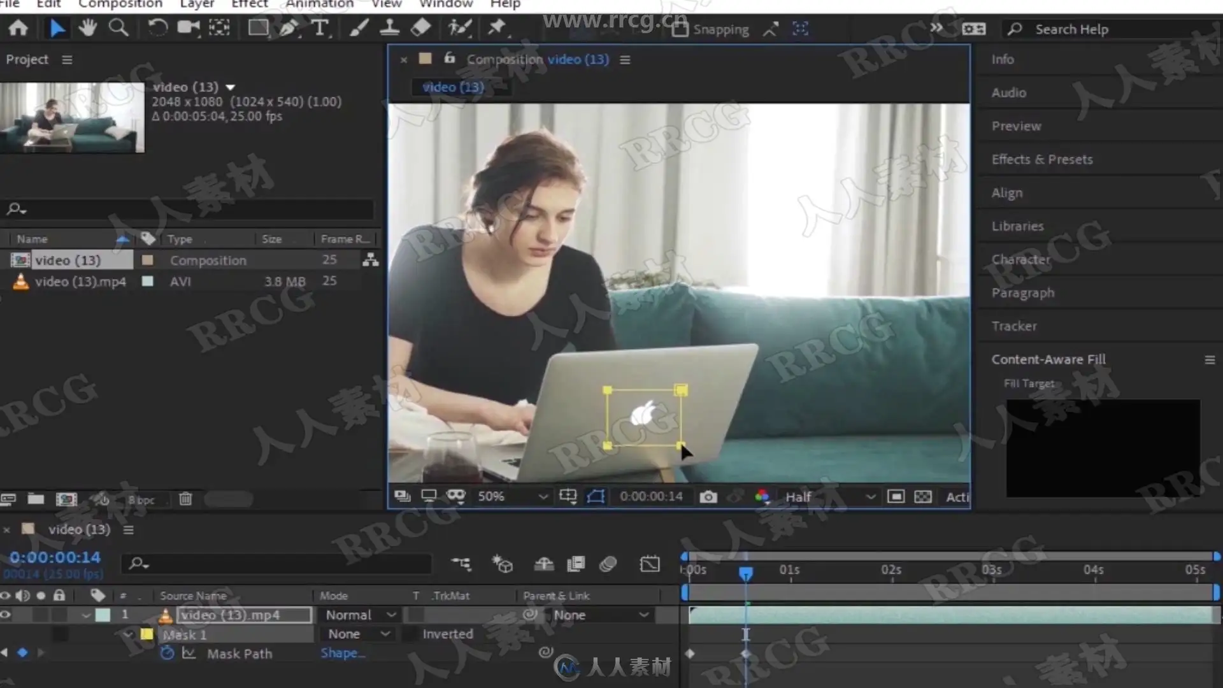Toggle the Snapping checkbox
Screen dimensions: 1223x688
point(680,29)
